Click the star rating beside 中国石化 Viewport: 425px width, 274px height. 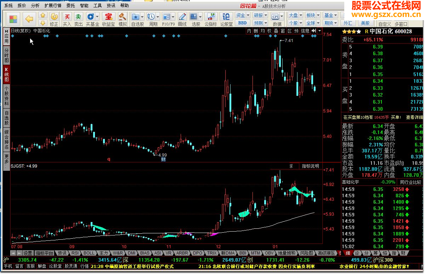click(351, 31)
